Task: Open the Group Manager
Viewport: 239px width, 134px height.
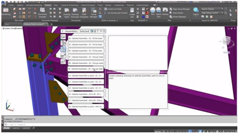Action: point(93,13)
